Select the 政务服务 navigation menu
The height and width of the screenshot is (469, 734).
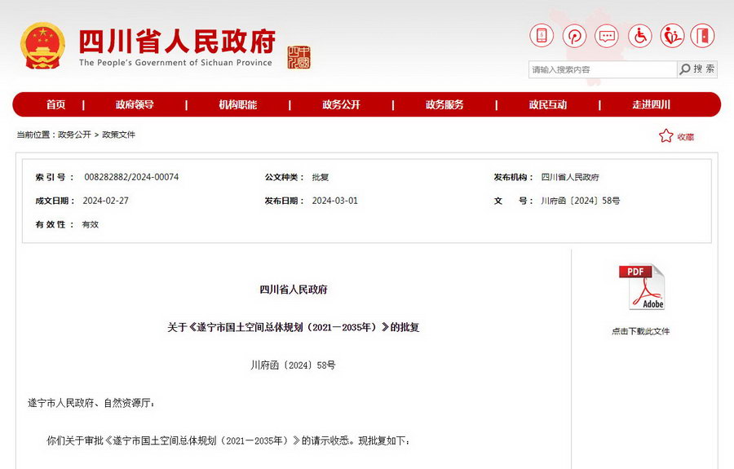coord(444,104)
